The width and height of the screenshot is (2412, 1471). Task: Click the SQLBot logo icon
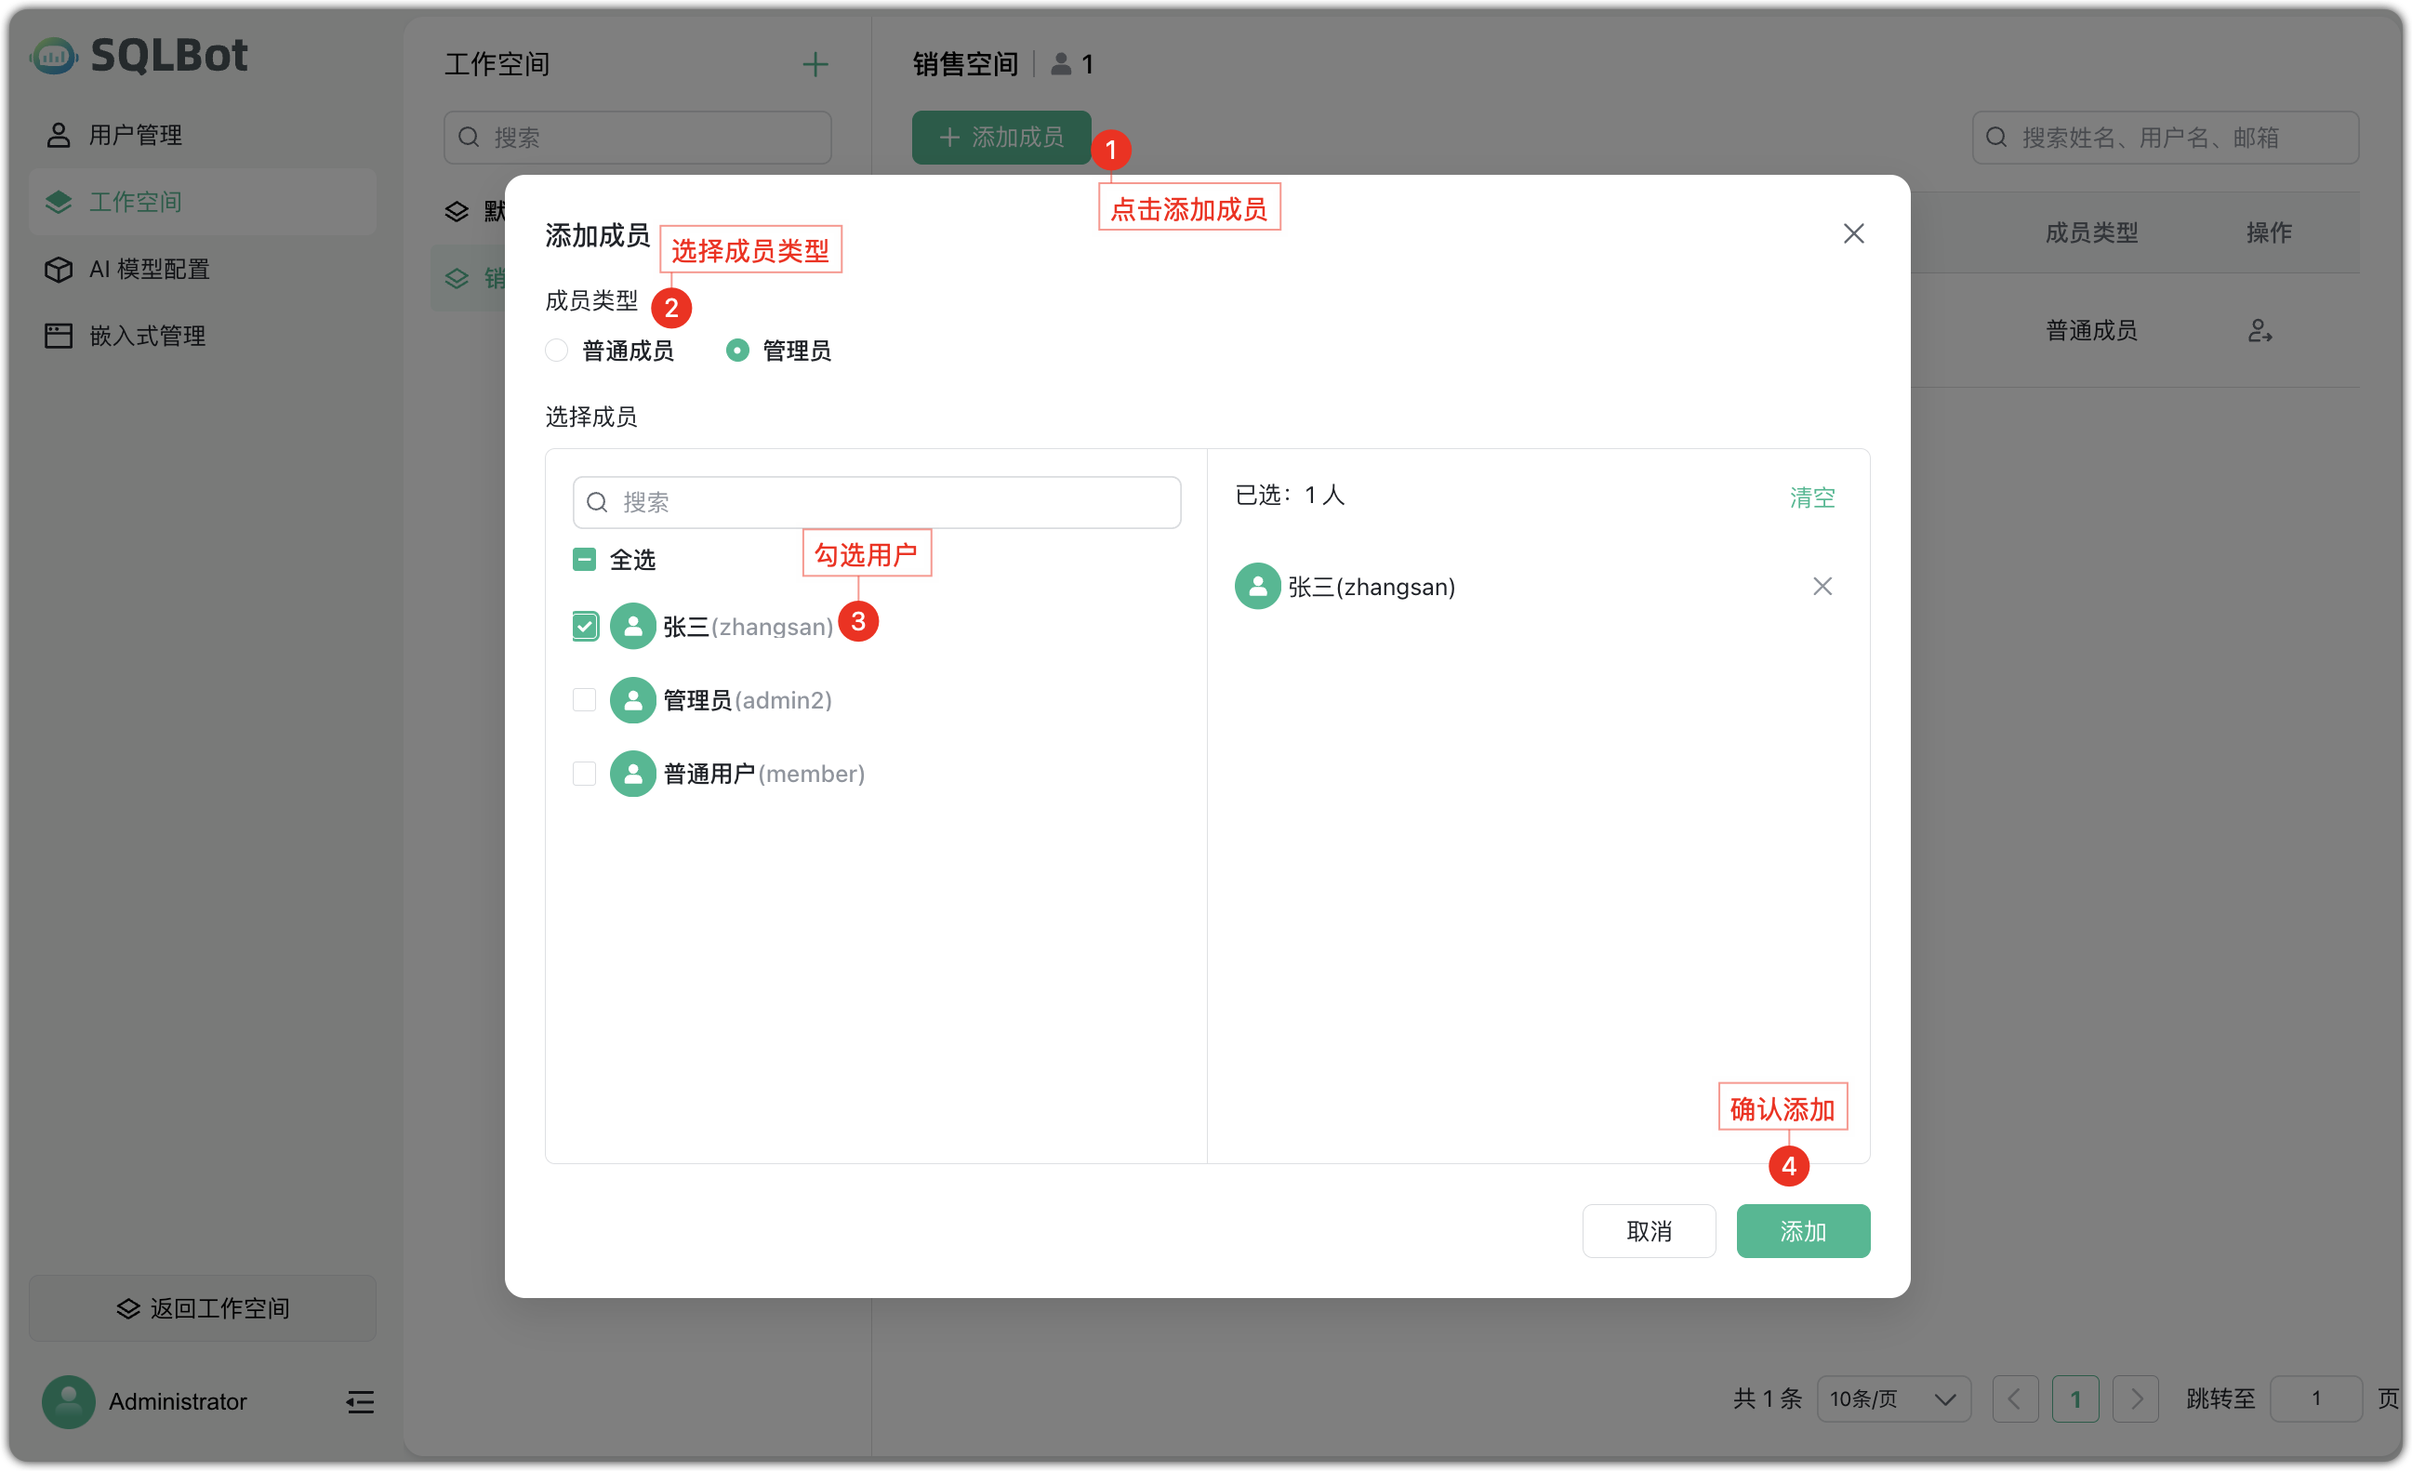pos(54,56)
